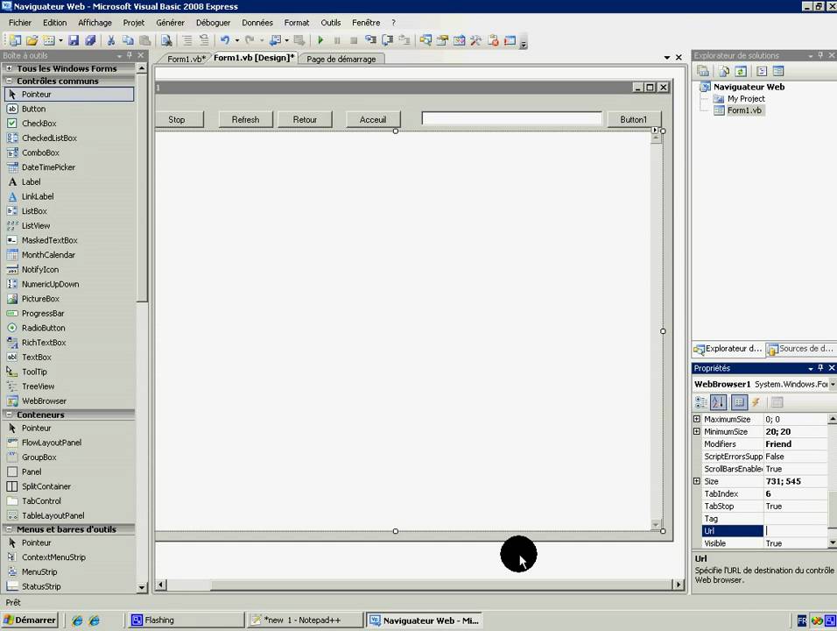Click the Copy toolbar icon
This screenshot has width=837, height=631.
point(128,40)
